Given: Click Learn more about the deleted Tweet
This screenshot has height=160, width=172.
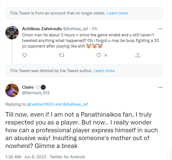Looking at the screenshot, I should [x=104, y=71].
